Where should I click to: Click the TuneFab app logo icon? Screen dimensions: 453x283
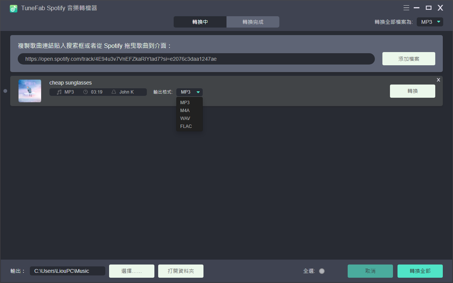click(x=14, y=8)
